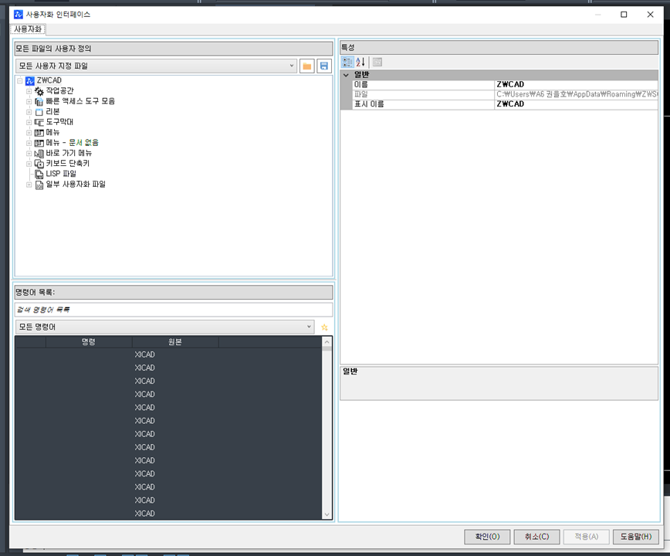Click the 파일 property path value
The height and width of the screenshot is (556, 670).
576,94
